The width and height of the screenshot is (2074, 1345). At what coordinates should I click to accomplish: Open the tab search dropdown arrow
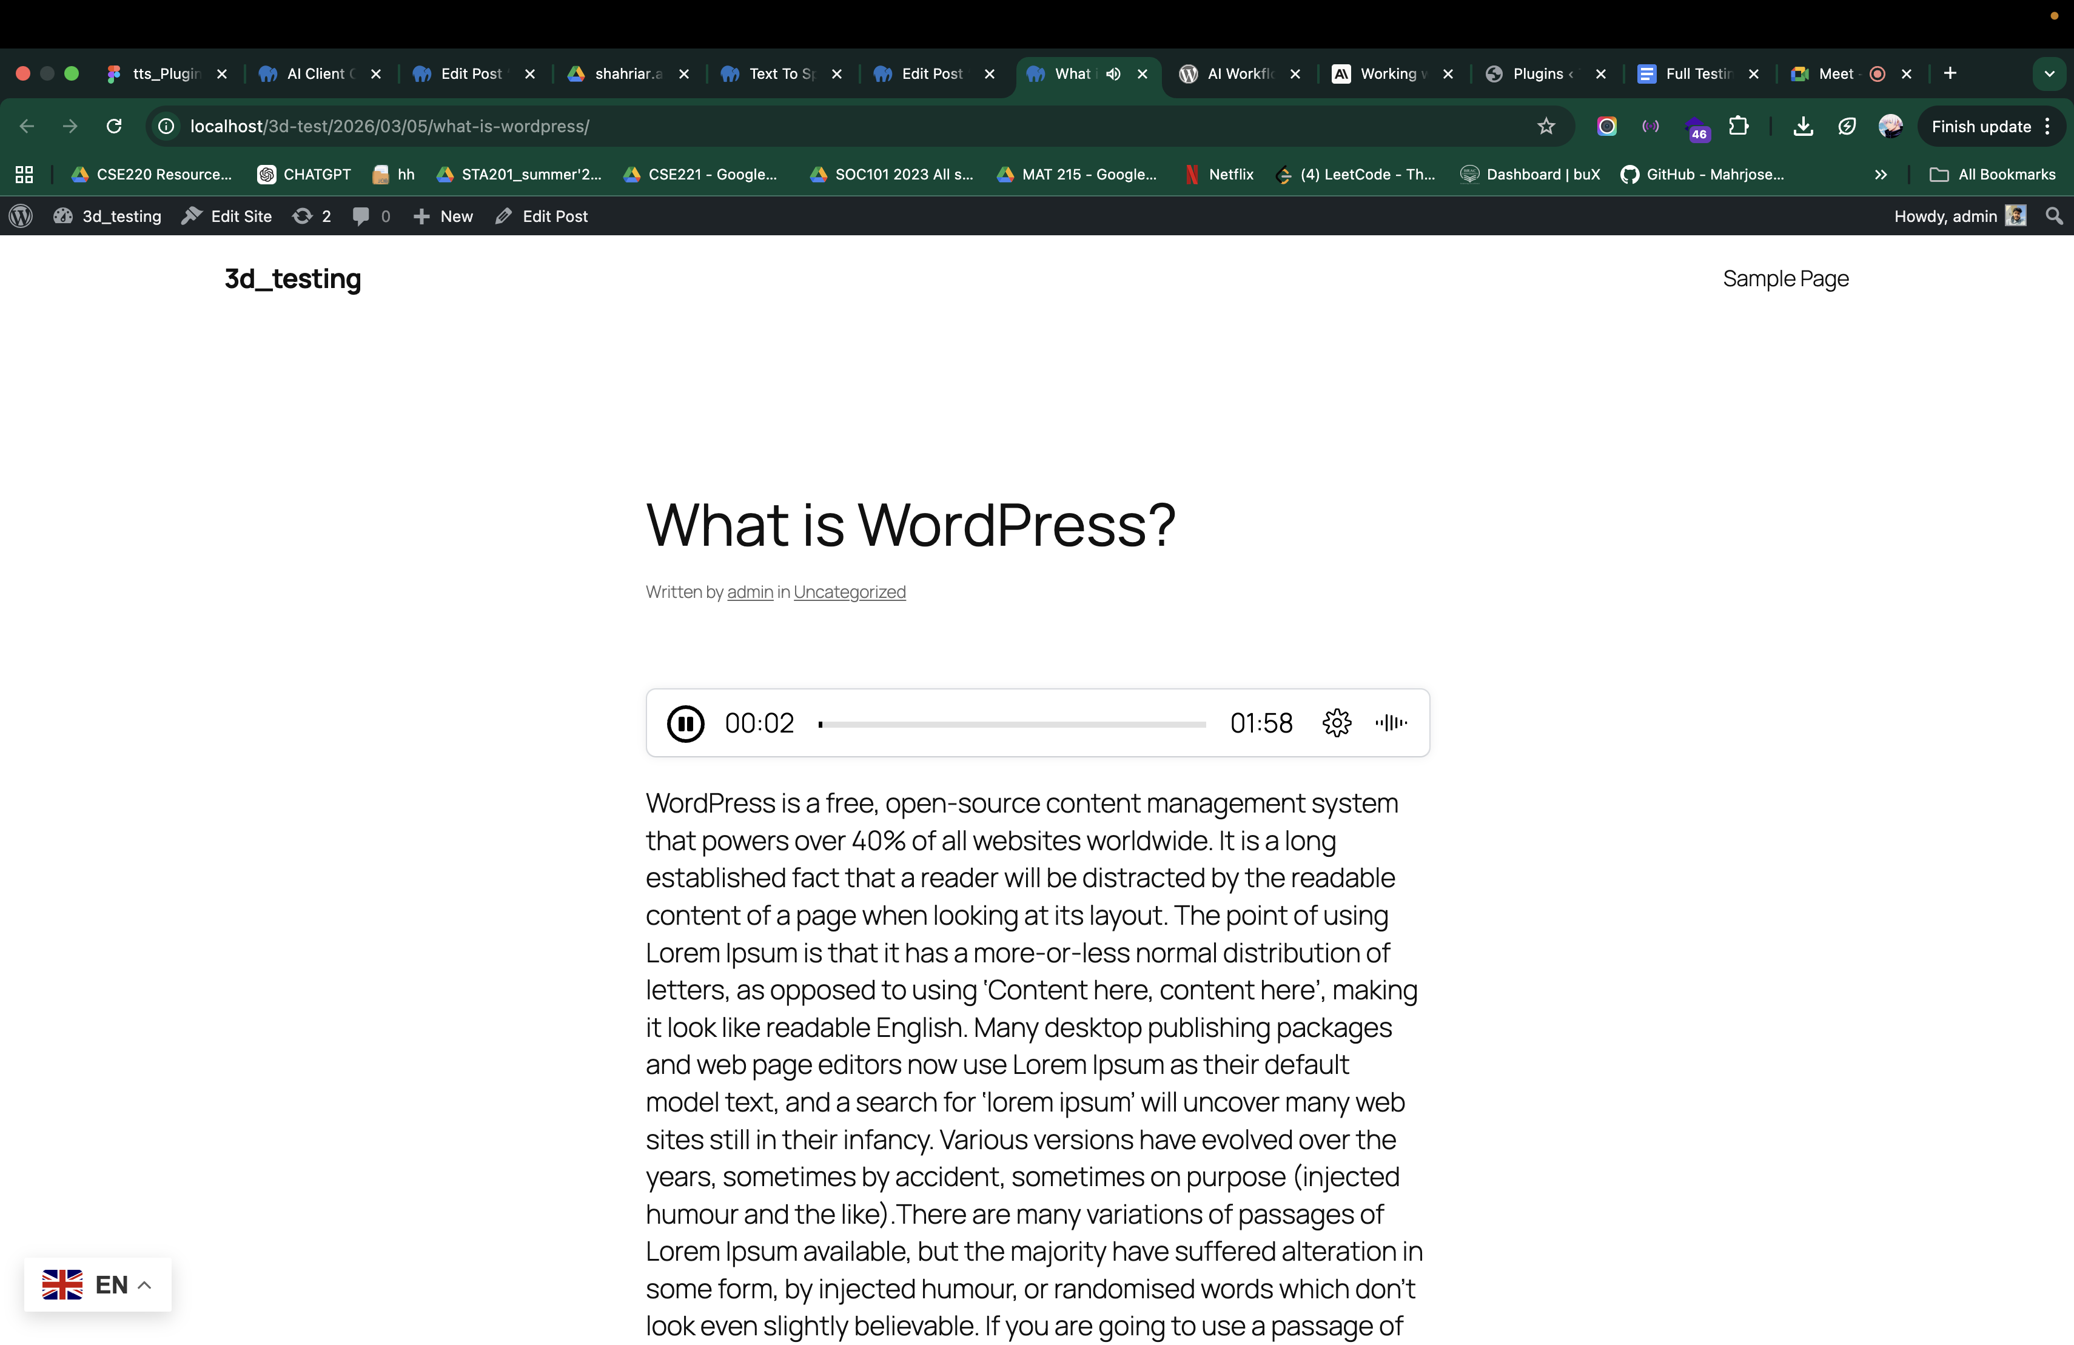pos(2050,74)
